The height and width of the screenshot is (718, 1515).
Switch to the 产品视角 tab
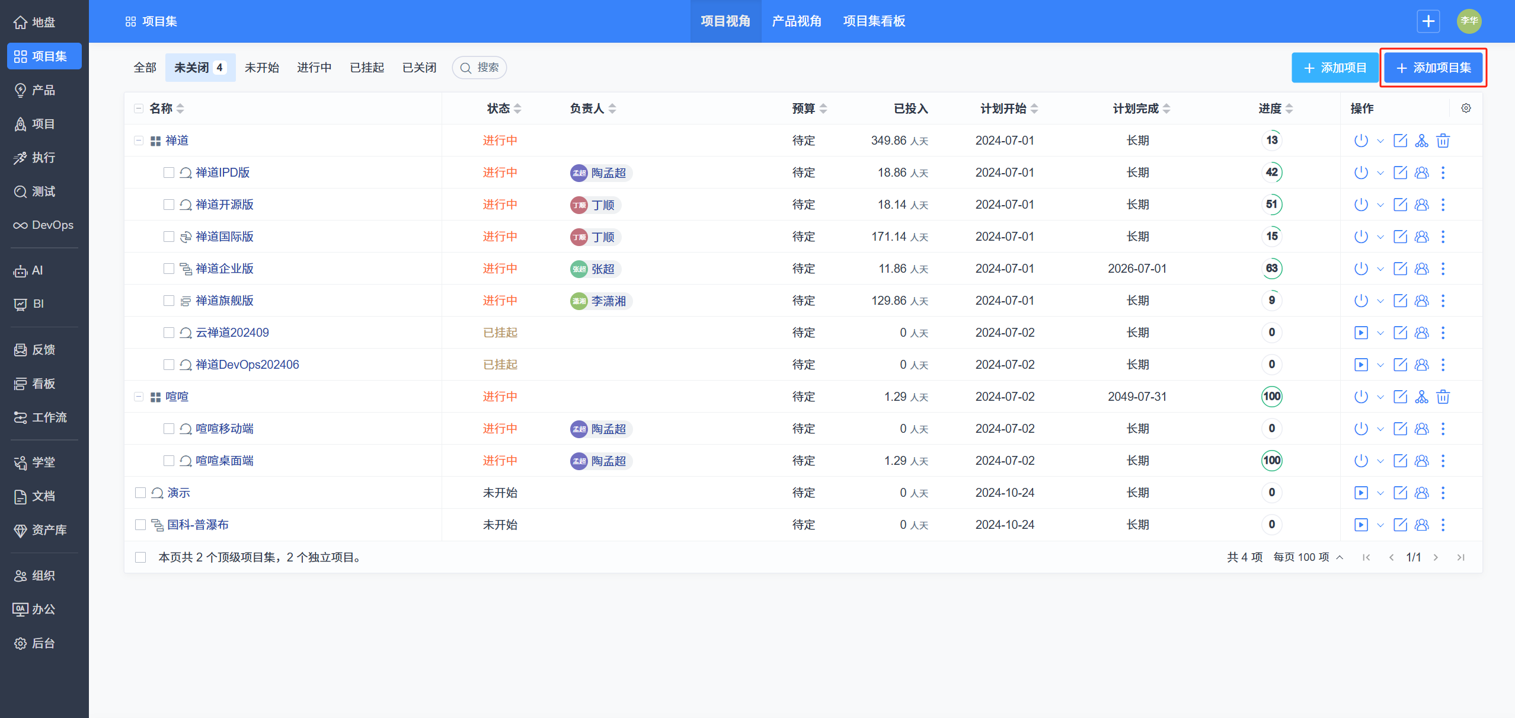point(796,21)
